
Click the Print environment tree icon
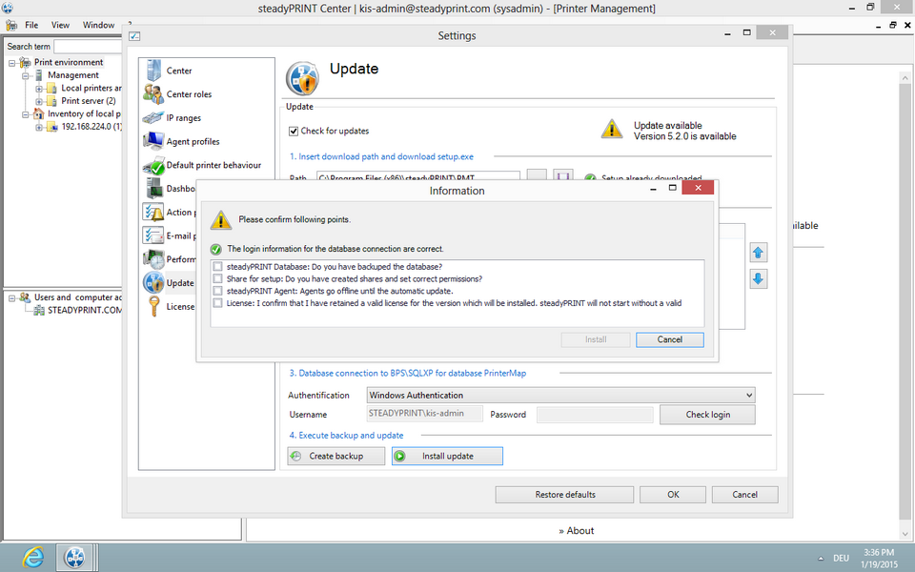pos(25,62)
